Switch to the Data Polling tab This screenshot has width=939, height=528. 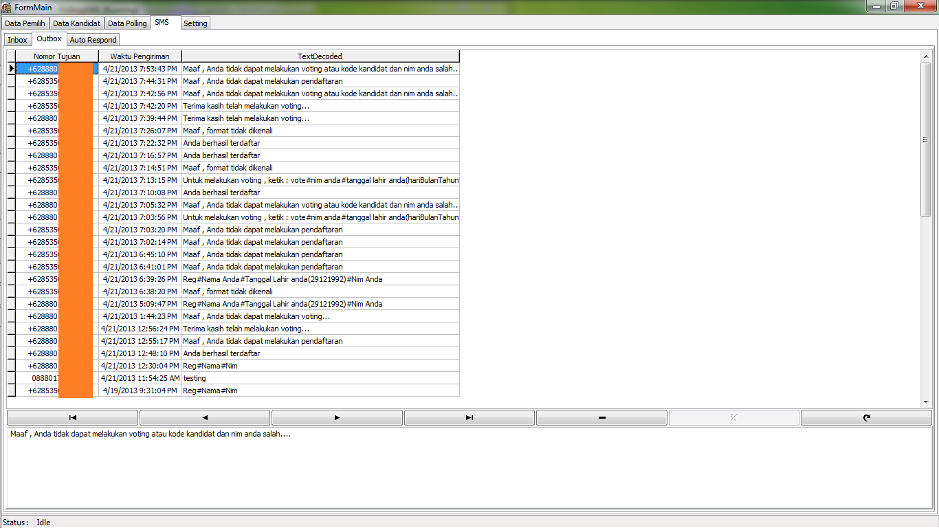click(127, 23)
